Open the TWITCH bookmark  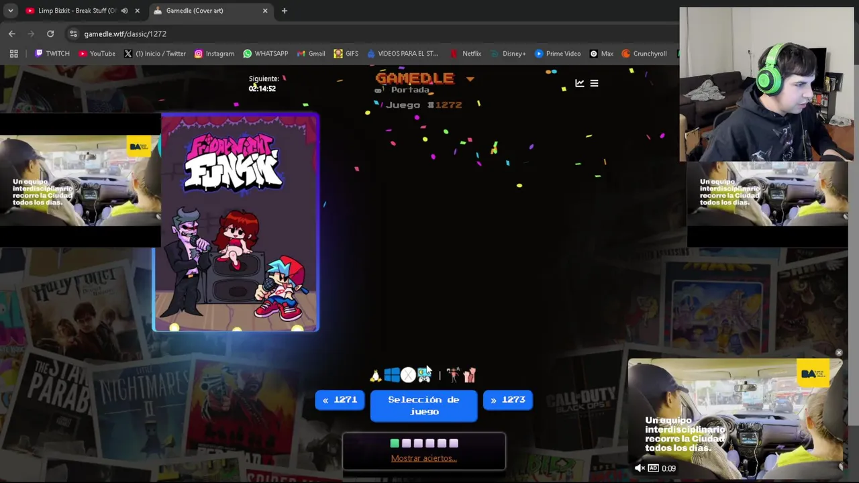point(52,54)
